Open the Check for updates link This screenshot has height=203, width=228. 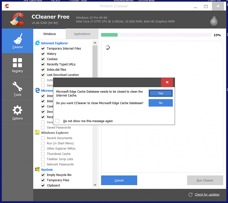tap(207, 194)
